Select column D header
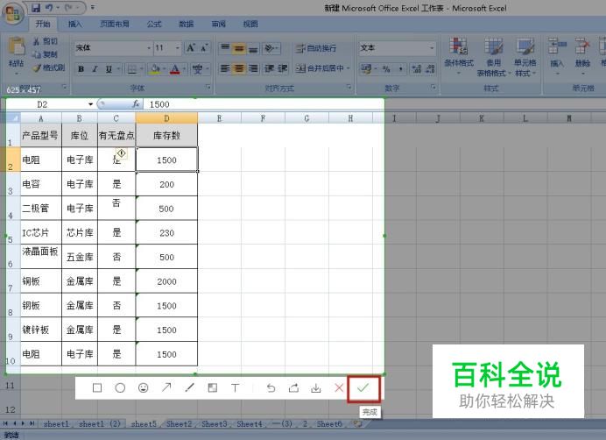Screen dimensions: 606x440 166,118
